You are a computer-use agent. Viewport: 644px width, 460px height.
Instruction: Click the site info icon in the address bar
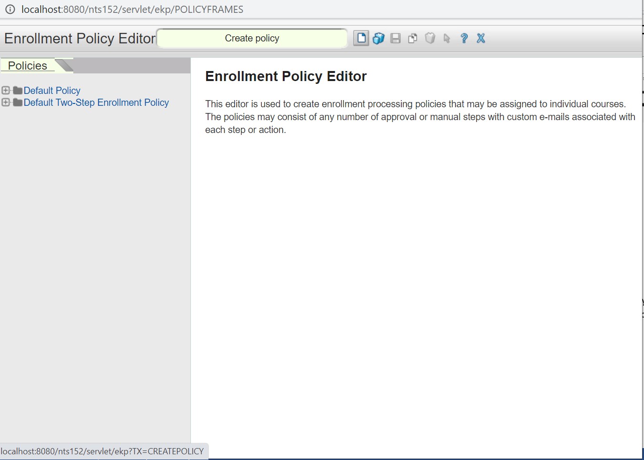pyautogui.click(x=10, y=9)
